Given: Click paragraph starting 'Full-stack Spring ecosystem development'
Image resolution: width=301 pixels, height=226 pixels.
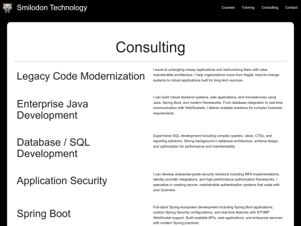Looking at the screenshot, I should click(217, 215).
